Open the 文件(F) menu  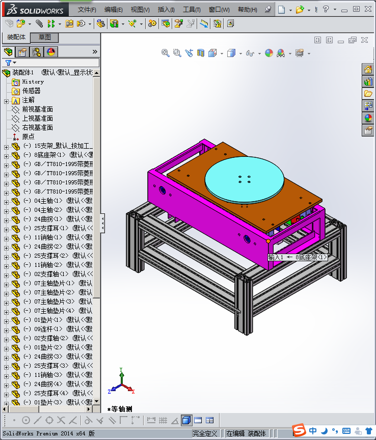point(87,10)
